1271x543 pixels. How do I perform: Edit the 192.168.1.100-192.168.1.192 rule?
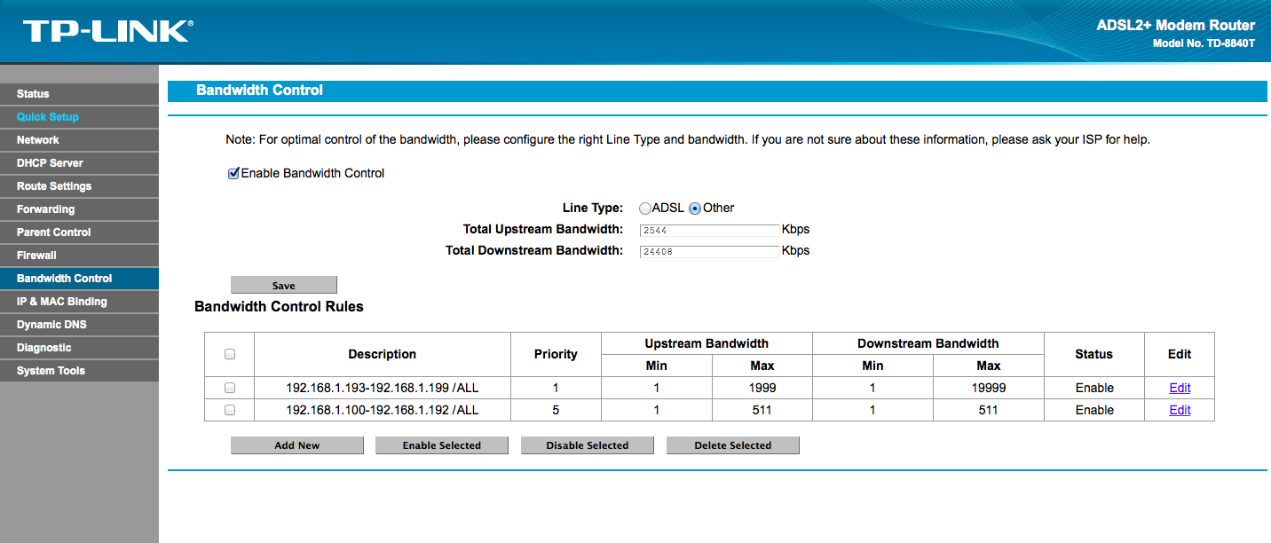pyautogui.click(x=1180, y=410)
